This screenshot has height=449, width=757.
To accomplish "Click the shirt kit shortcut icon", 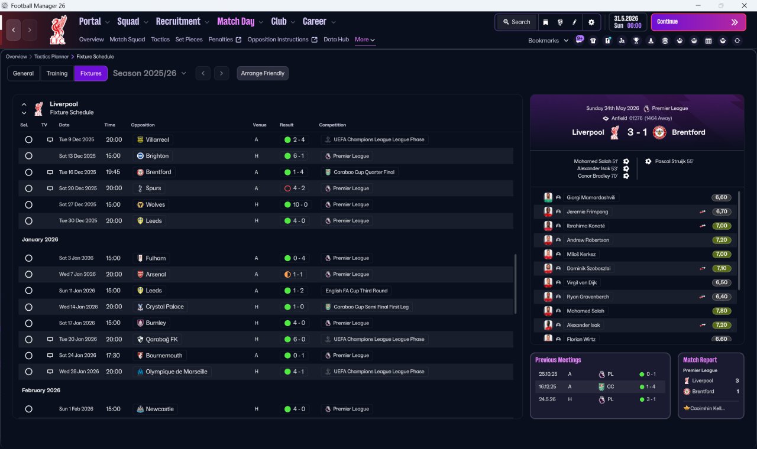I will point(593,41).
